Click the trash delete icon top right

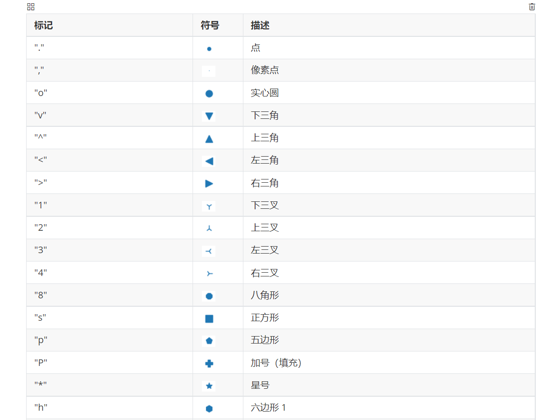[532, 7]
